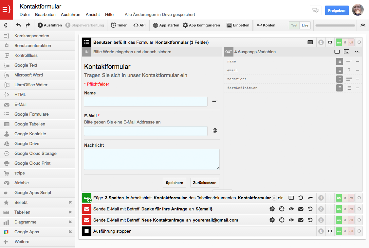Expand Microsoft Word category
This screenshot has height=248, width=369.
coord(37,75)
